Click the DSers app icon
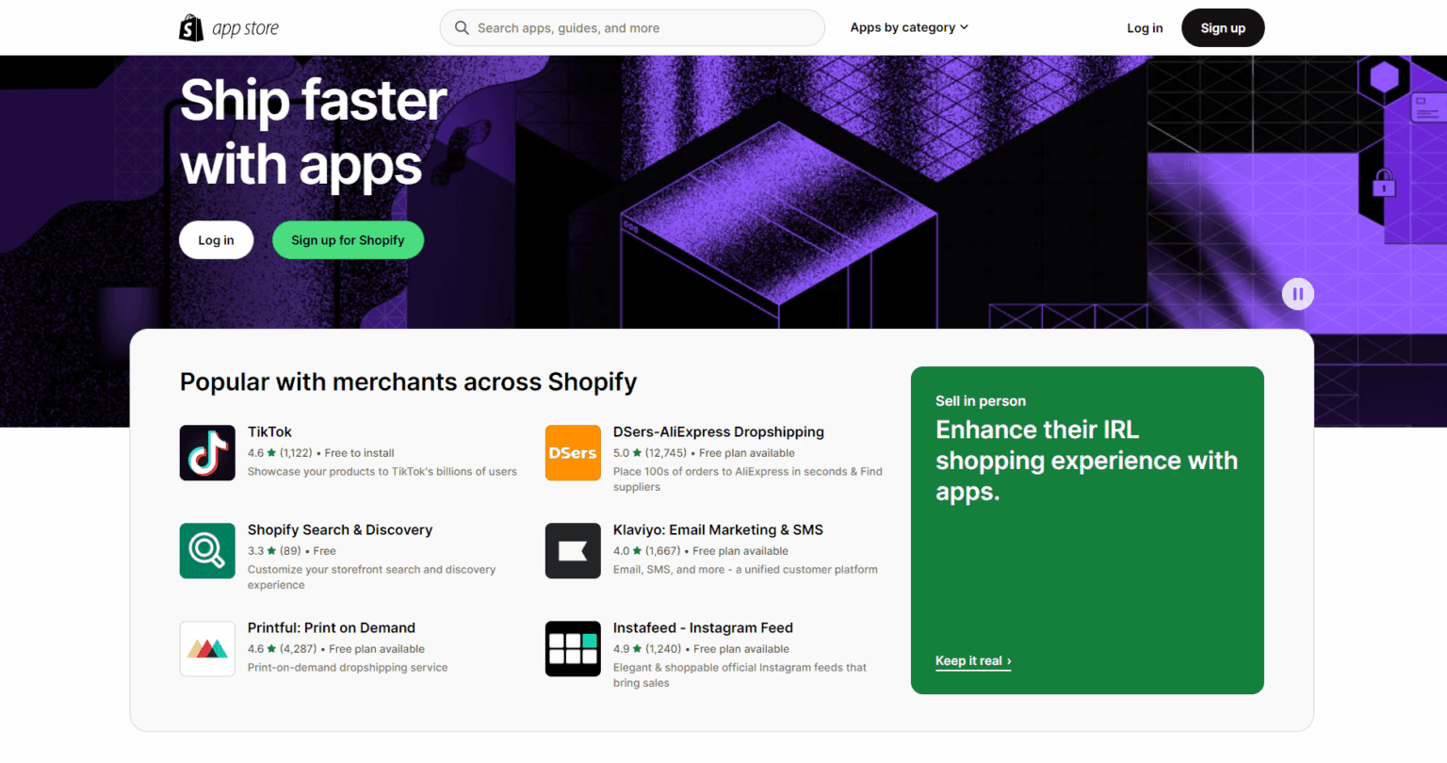The image size is (1447, 763). coord(573,452)
